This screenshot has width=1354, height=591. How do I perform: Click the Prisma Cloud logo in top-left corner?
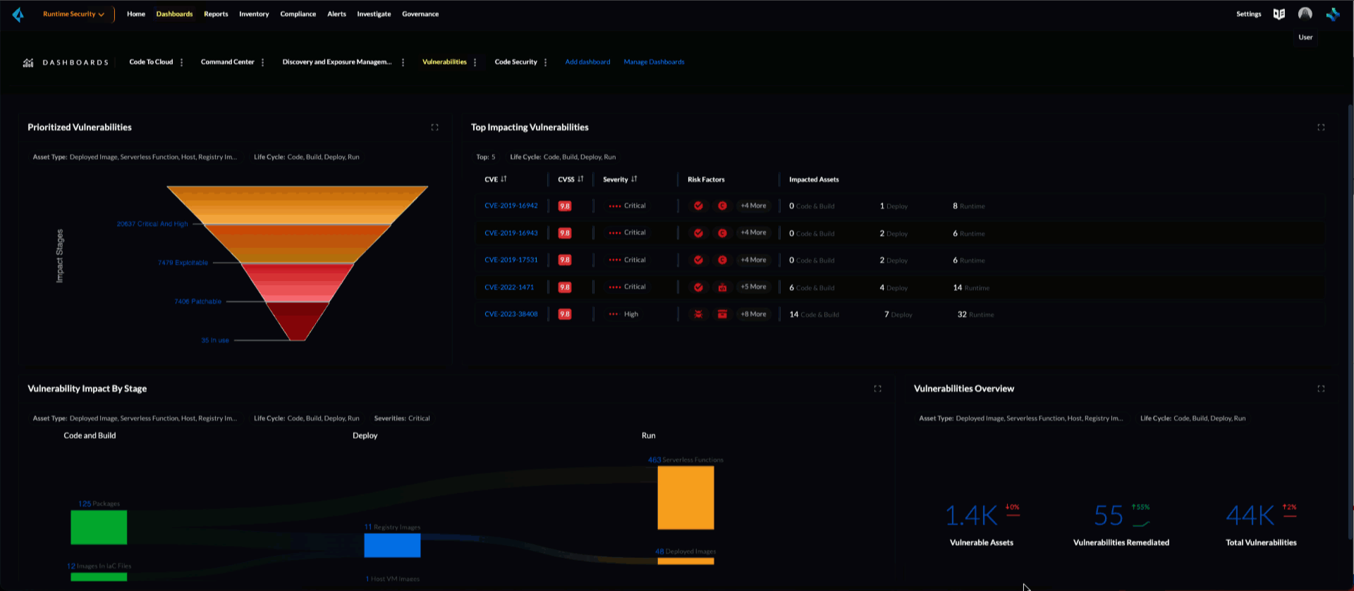point(18,14)
